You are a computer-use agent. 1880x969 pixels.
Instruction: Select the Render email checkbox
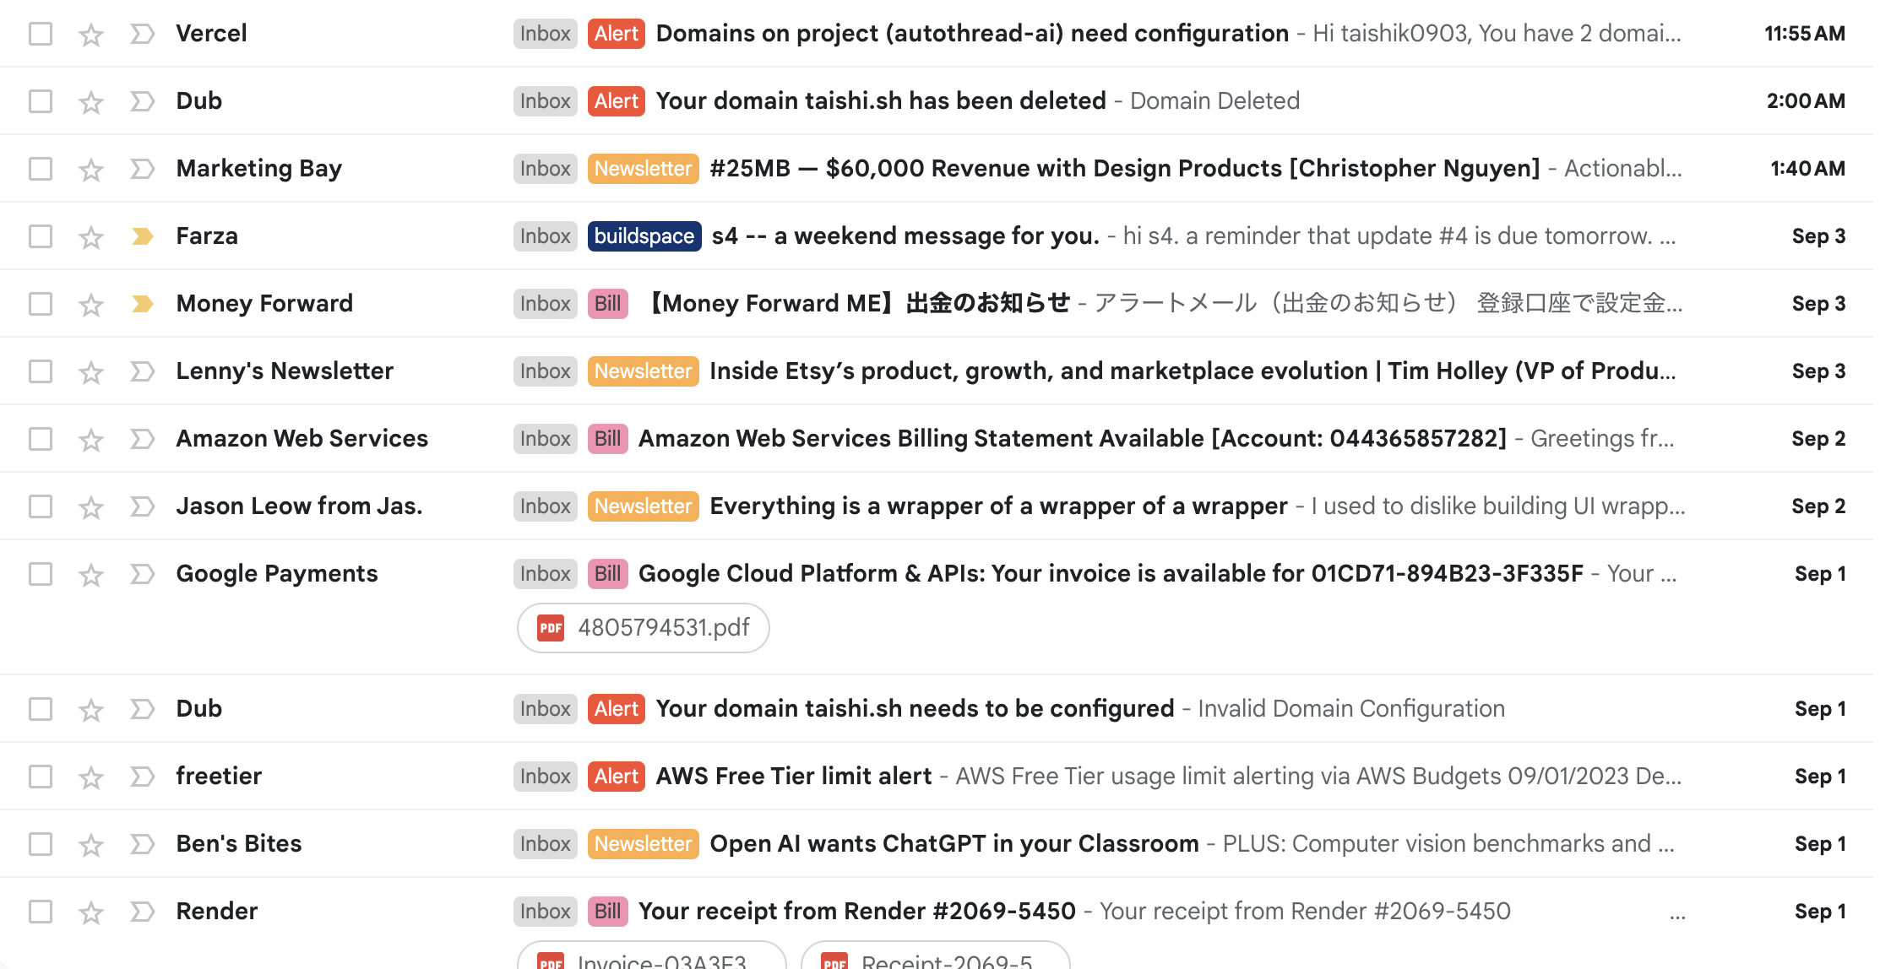tap(41, 912)
